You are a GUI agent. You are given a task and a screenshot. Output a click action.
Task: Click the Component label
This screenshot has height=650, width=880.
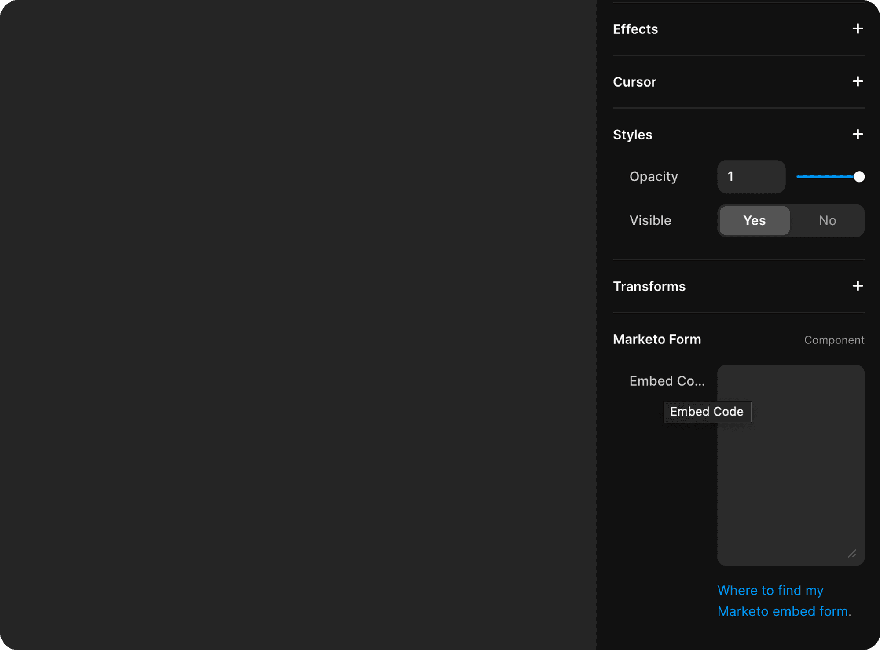(834, 340)
